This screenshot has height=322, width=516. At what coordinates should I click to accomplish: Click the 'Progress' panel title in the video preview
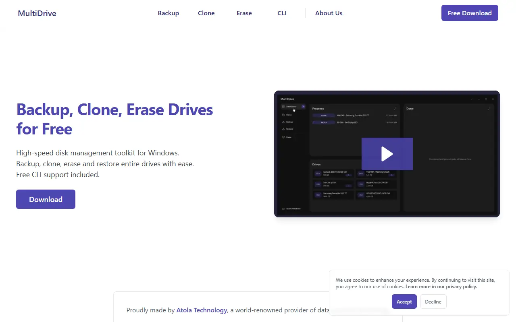(318, 109)
